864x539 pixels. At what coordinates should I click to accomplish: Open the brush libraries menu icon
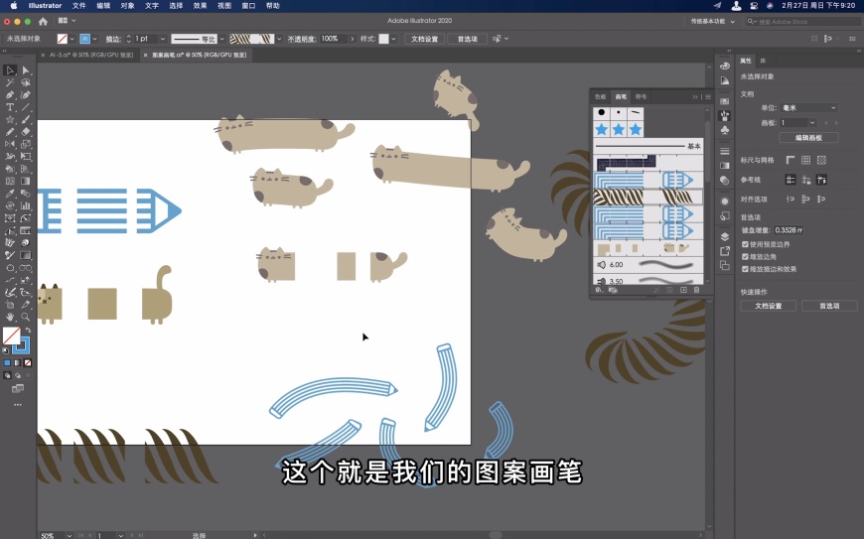point(599,290)
